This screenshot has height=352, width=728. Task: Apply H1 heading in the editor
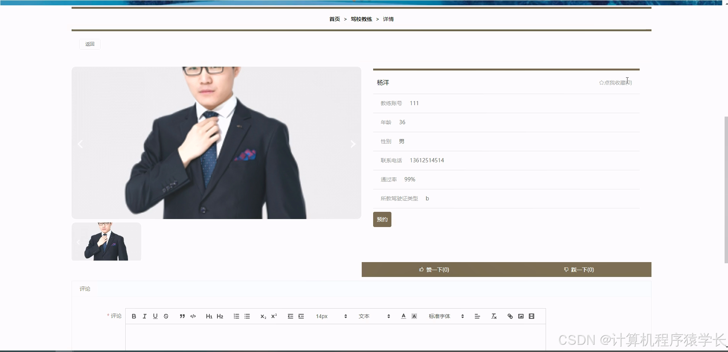pos(209,316)
